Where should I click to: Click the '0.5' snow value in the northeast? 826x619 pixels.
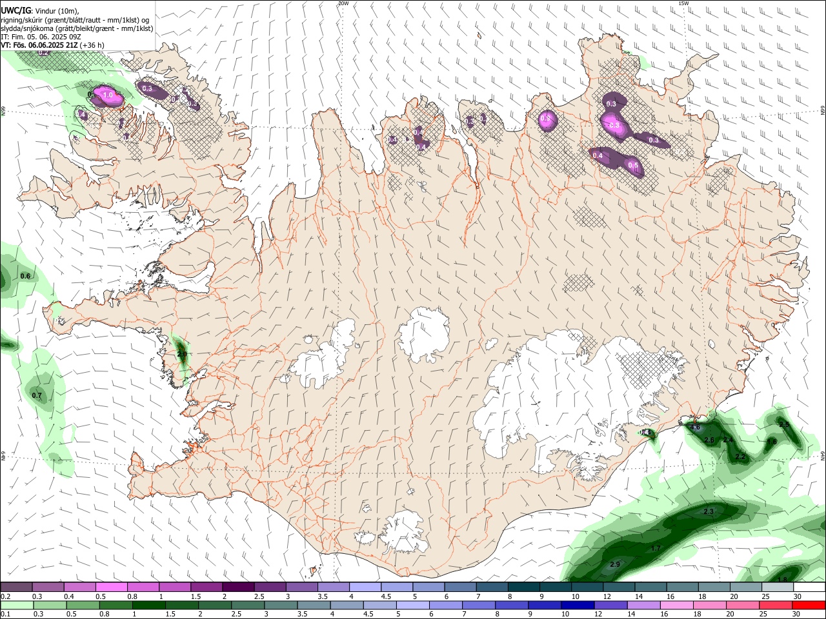[x=633, y=166]
